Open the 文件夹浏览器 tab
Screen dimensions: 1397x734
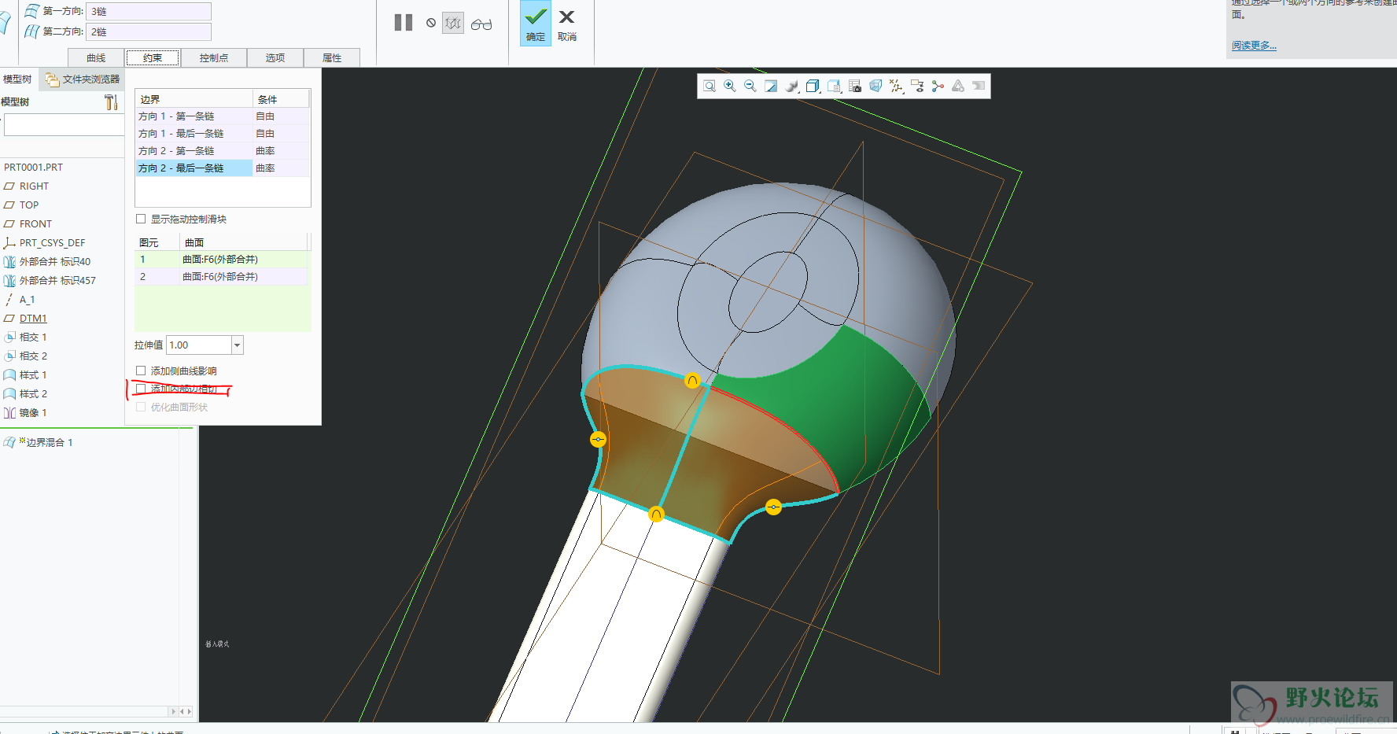coord(83,79)
